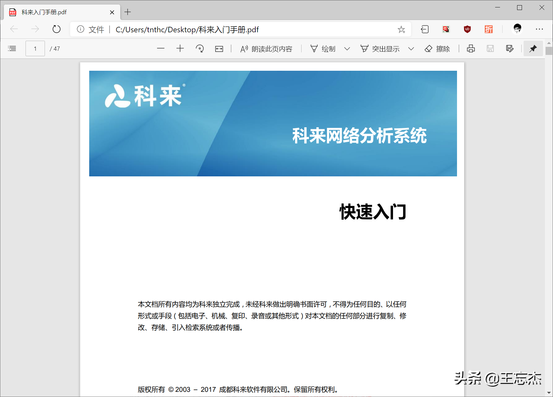Rotate the PDF page

tap(200, 48)
